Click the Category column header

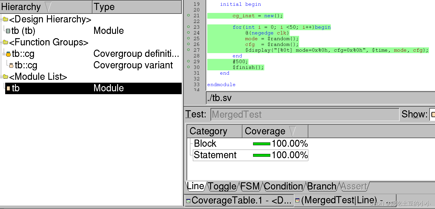(215, 131)
